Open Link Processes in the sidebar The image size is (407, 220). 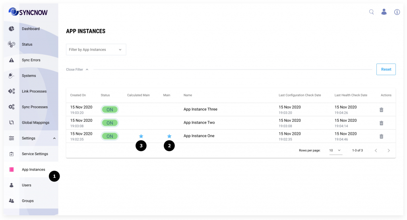click(x=34, y=91)
